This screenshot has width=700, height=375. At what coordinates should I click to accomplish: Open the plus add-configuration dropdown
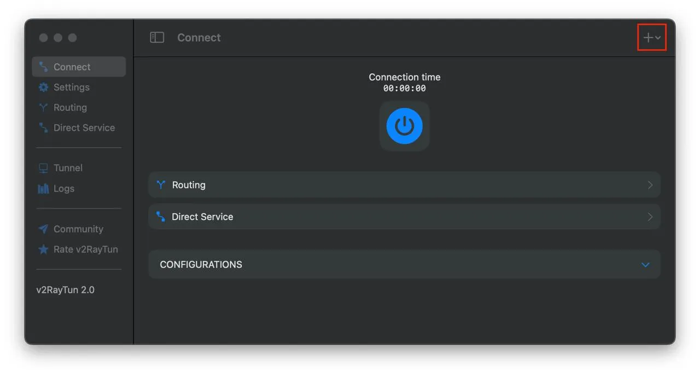click(652, 37)
